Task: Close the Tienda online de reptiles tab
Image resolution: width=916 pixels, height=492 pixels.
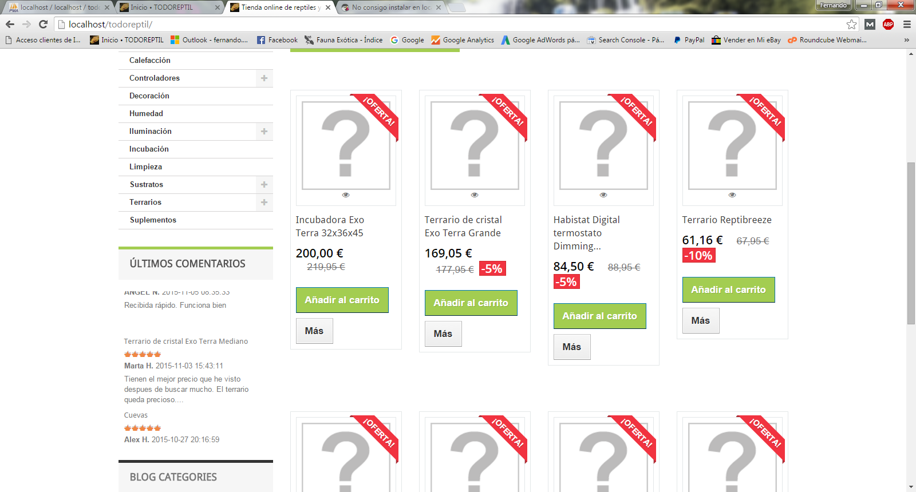Action: tap(328, 7)
